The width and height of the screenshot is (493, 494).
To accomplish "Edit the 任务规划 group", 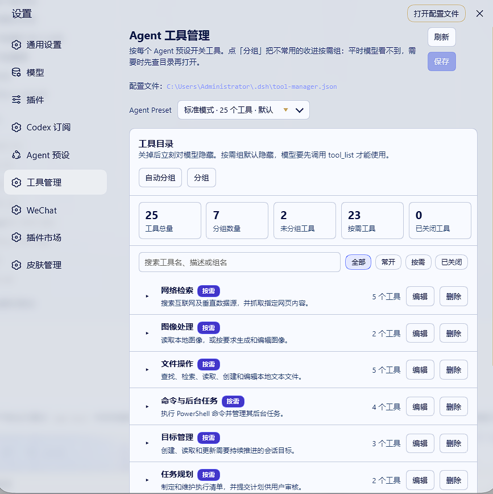I will pos(420,480).
